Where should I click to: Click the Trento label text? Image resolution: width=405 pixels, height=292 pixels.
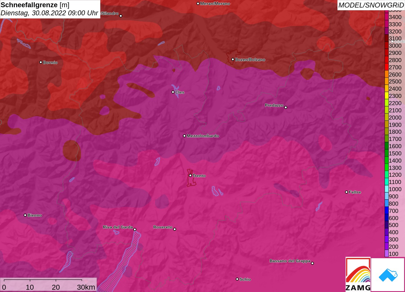point(199,176)
